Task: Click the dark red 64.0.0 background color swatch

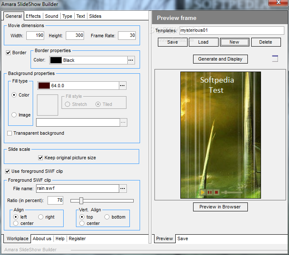Action: (x=44, y=86)
